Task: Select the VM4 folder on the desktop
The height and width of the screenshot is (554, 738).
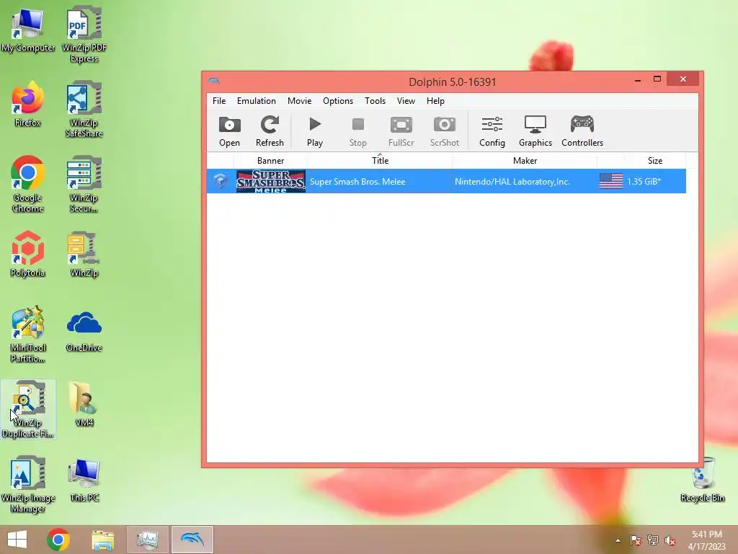Action: click(x=84, y=404)
